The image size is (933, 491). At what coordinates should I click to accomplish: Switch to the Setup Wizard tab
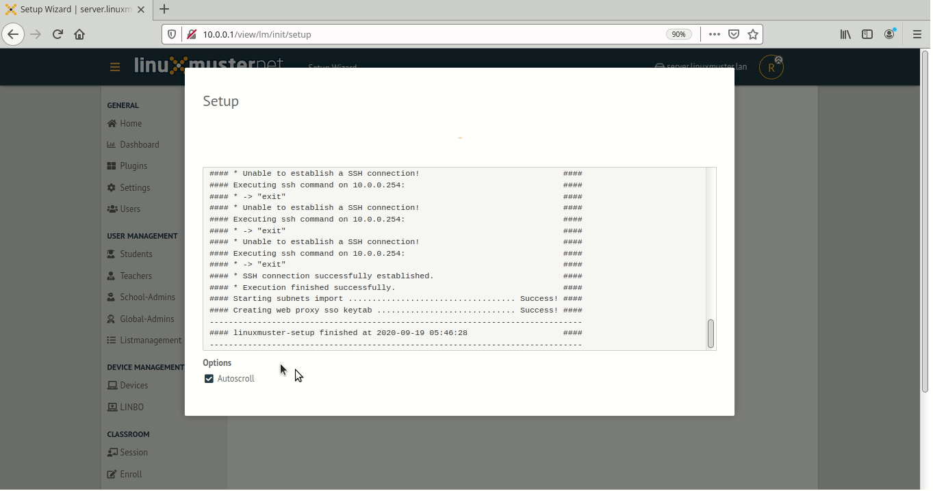pyautogui.click(x=68, y=10)
